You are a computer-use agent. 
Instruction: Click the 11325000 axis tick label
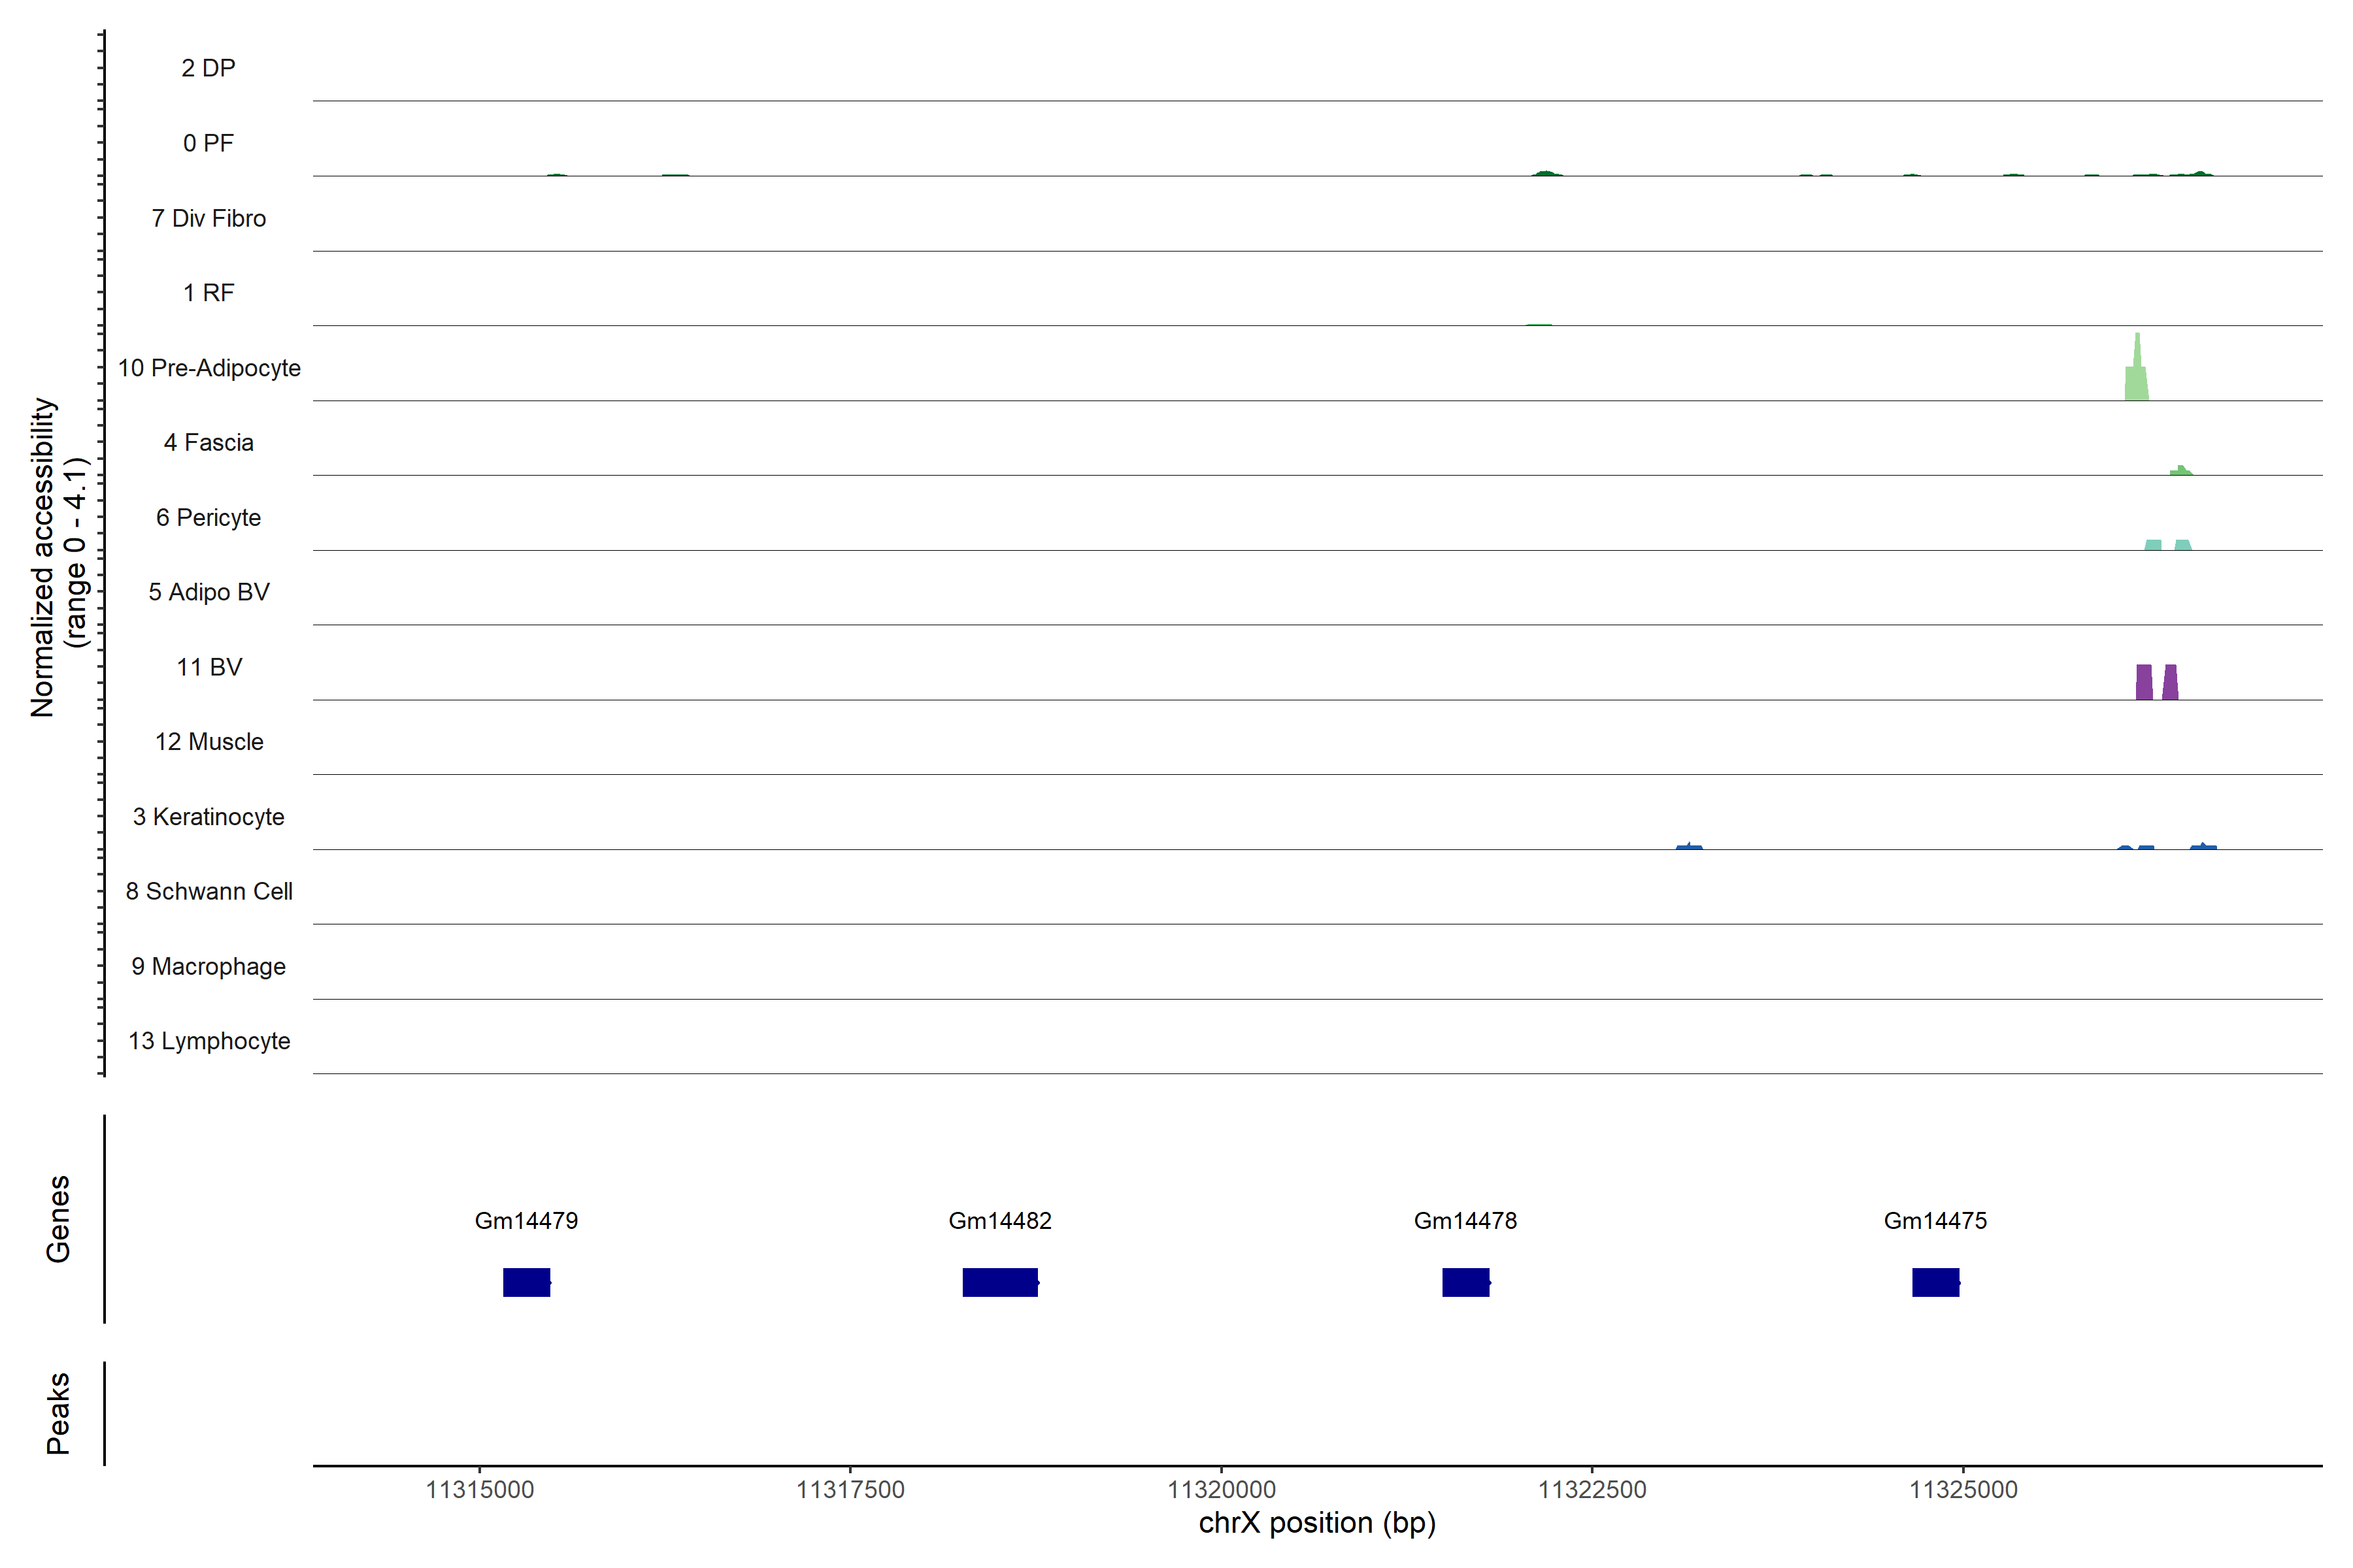point(1963,1489)
